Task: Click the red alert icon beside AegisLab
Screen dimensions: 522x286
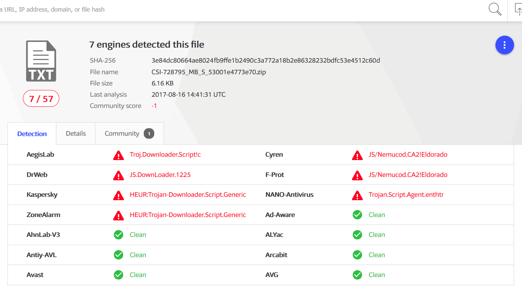Action: pyautogui.click(x=119, y=155)
